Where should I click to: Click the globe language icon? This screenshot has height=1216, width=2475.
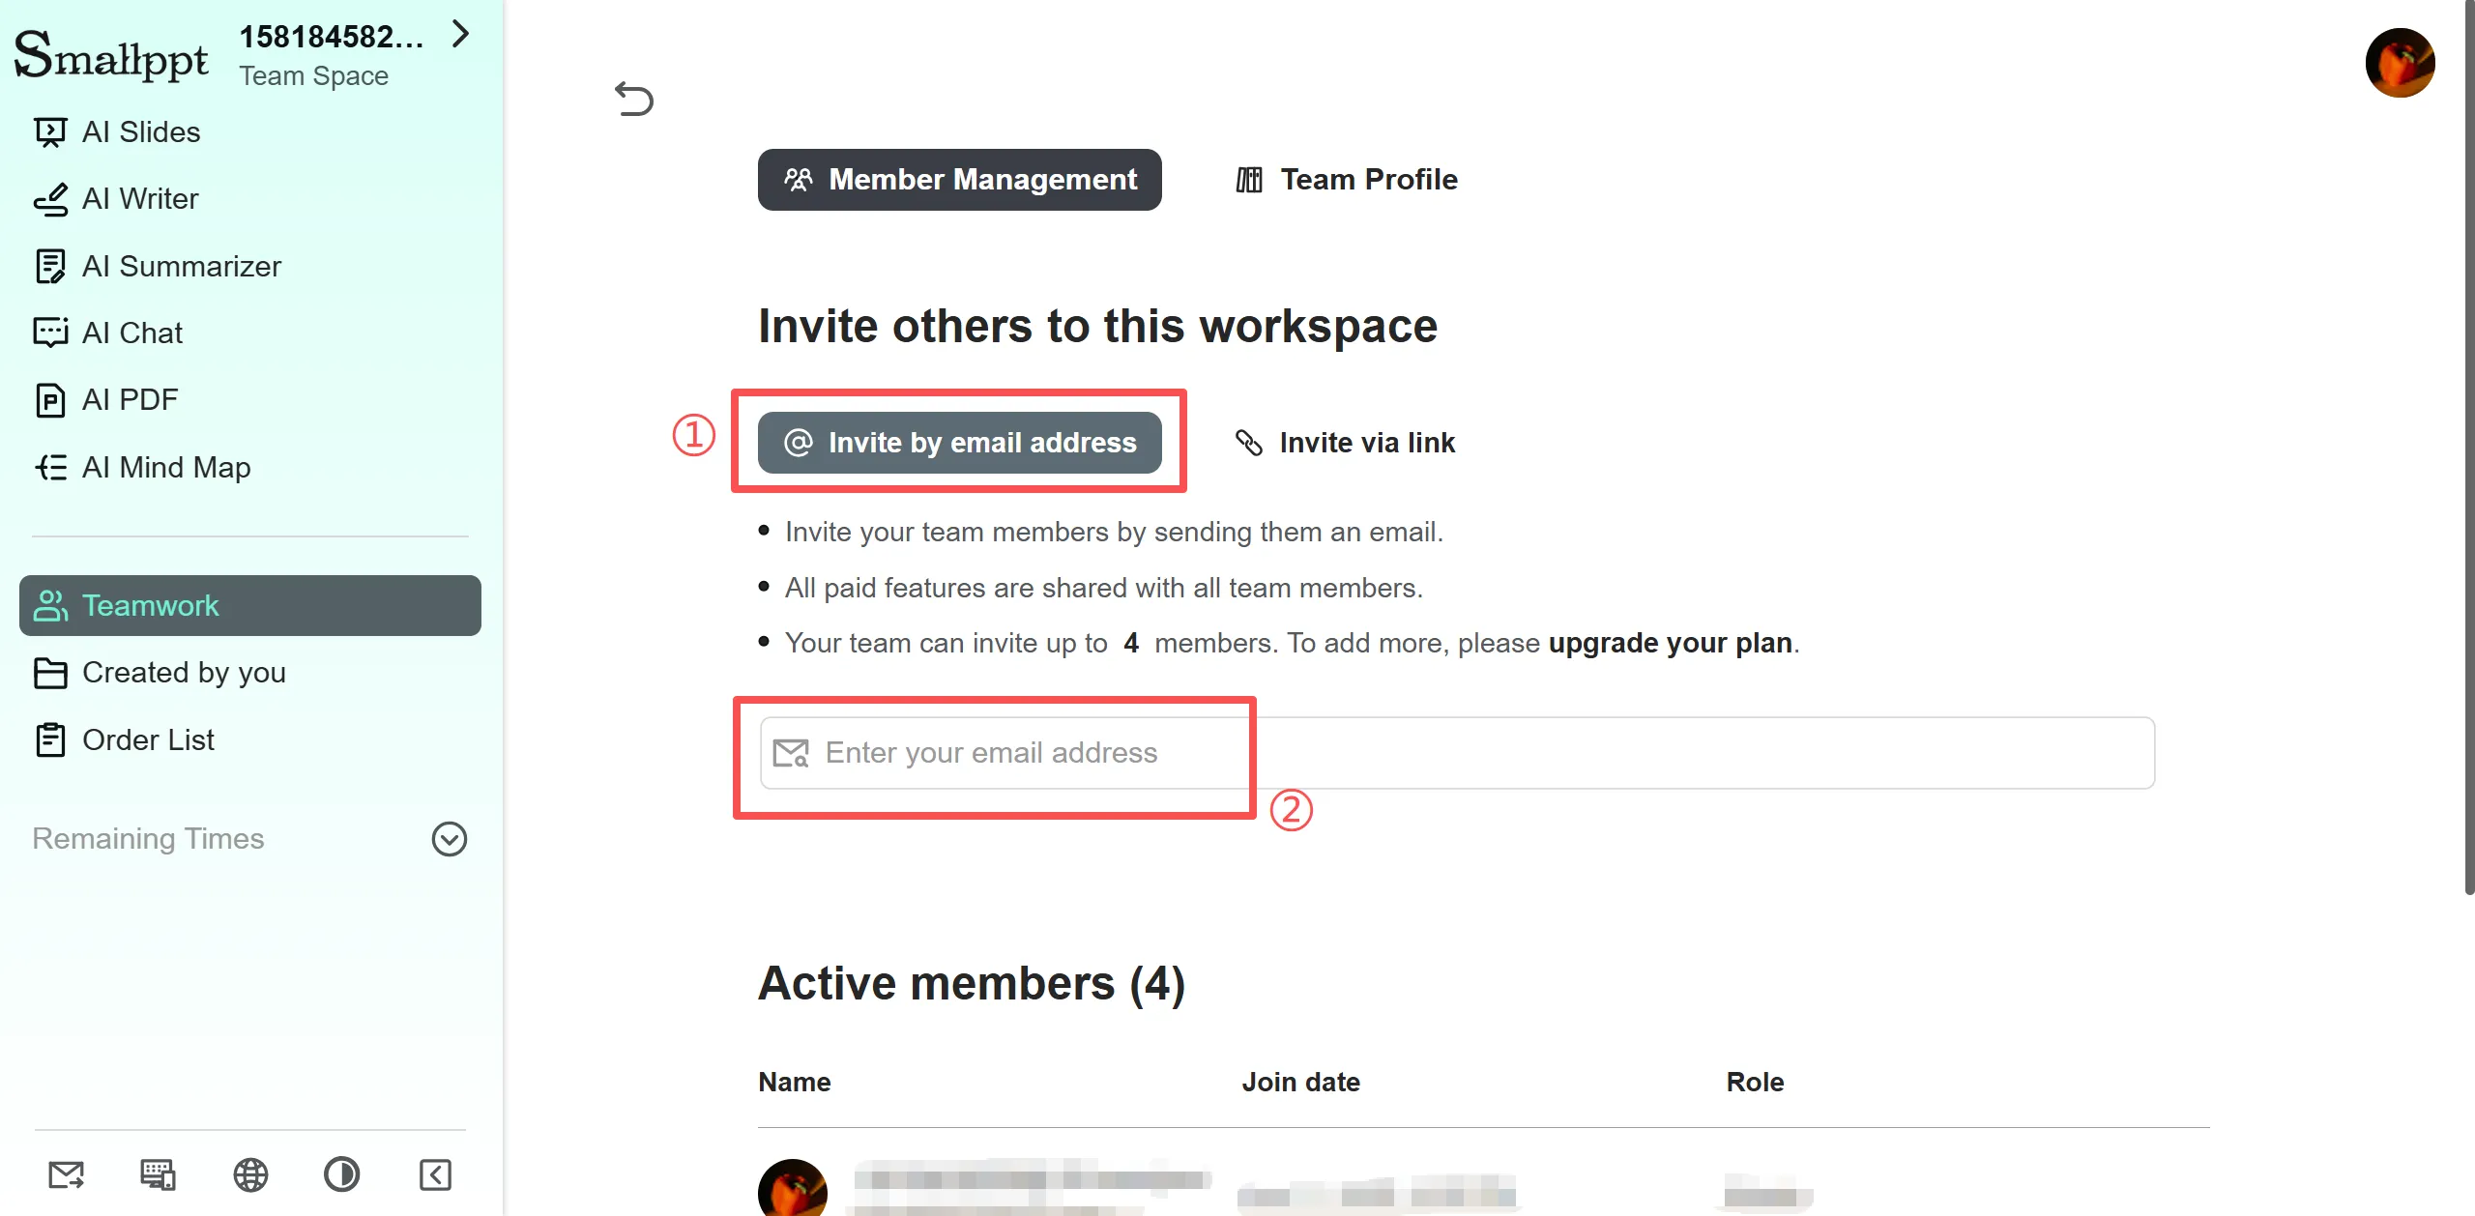coord(250,1174)
